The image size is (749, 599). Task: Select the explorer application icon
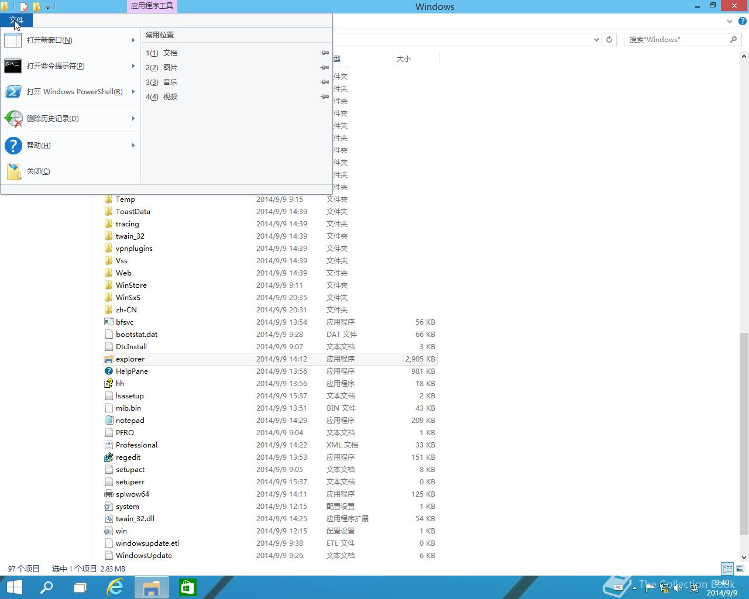108,359
